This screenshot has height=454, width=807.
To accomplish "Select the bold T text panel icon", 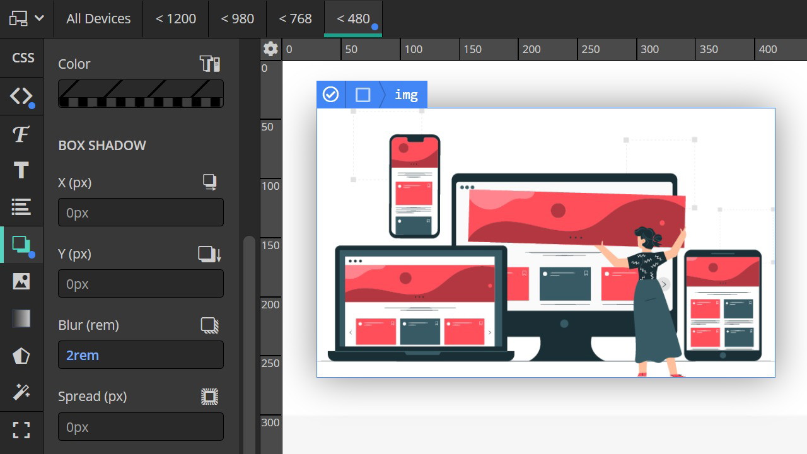I will (21, 170).
